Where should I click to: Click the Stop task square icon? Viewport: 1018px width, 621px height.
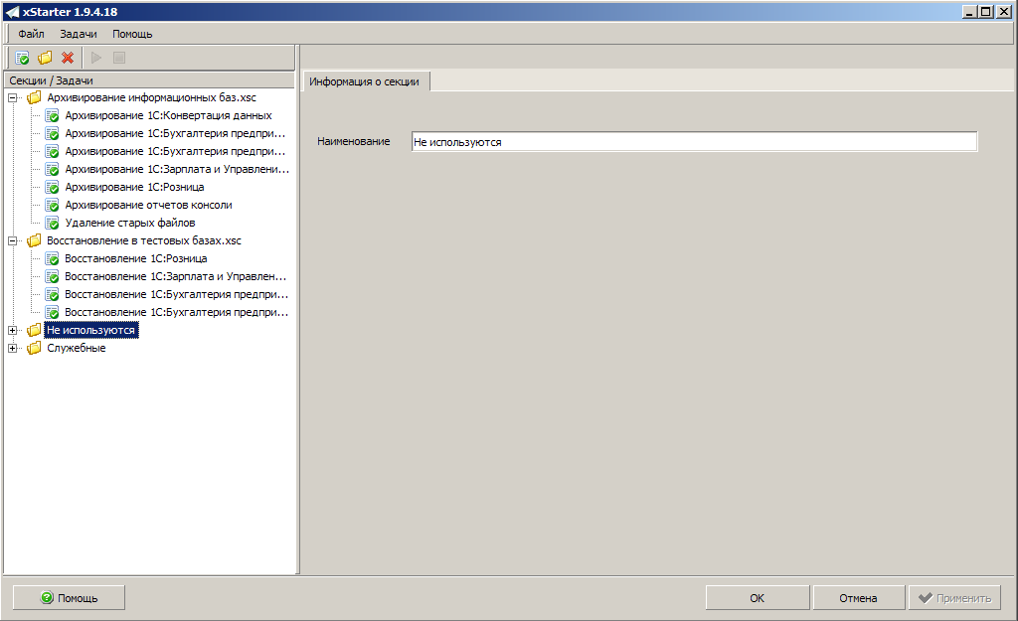(119, 58)
